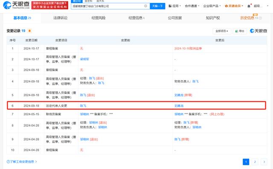Click the 天眼一下 search button

[x=157, y=6]
